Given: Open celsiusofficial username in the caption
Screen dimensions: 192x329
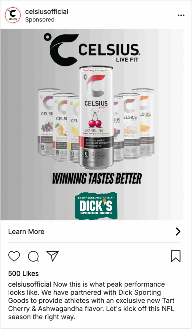Looking at the screenshot, I should 30,284.
